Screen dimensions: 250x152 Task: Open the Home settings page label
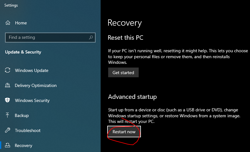click(x=21, y=23)
